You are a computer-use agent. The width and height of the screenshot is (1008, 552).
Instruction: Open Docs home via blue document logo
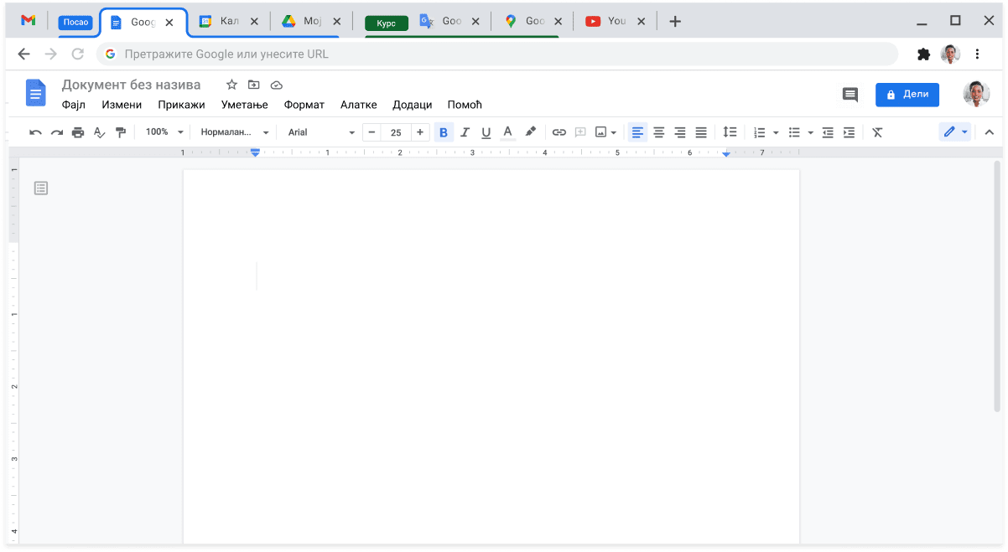36,93
